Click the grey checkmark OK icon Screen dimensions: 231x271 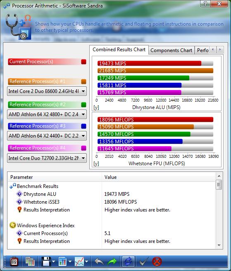[x=144, y=261]
